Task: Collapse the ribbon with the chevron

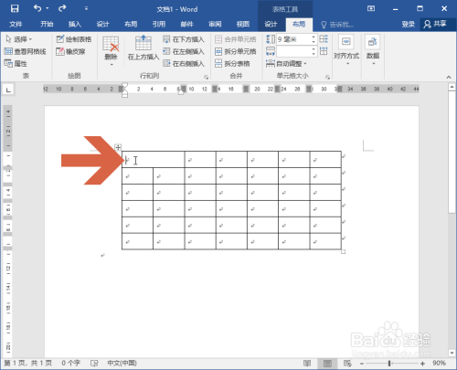Action: (x=449, y=77)
